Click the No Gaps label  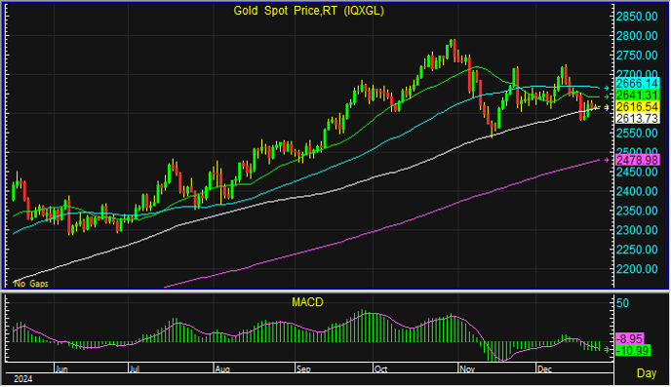[x=31, y=284]
